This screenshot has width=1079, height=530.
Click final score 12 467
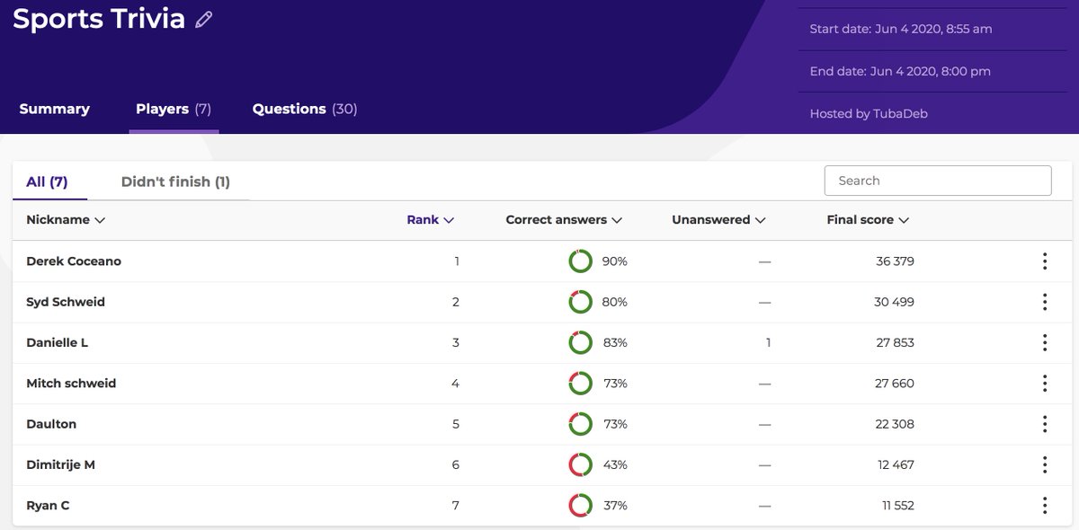896,464
